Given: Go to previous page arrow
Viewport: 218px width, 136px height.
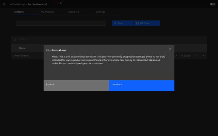Looking at the screenshot, I should click(x=197, y=55).
